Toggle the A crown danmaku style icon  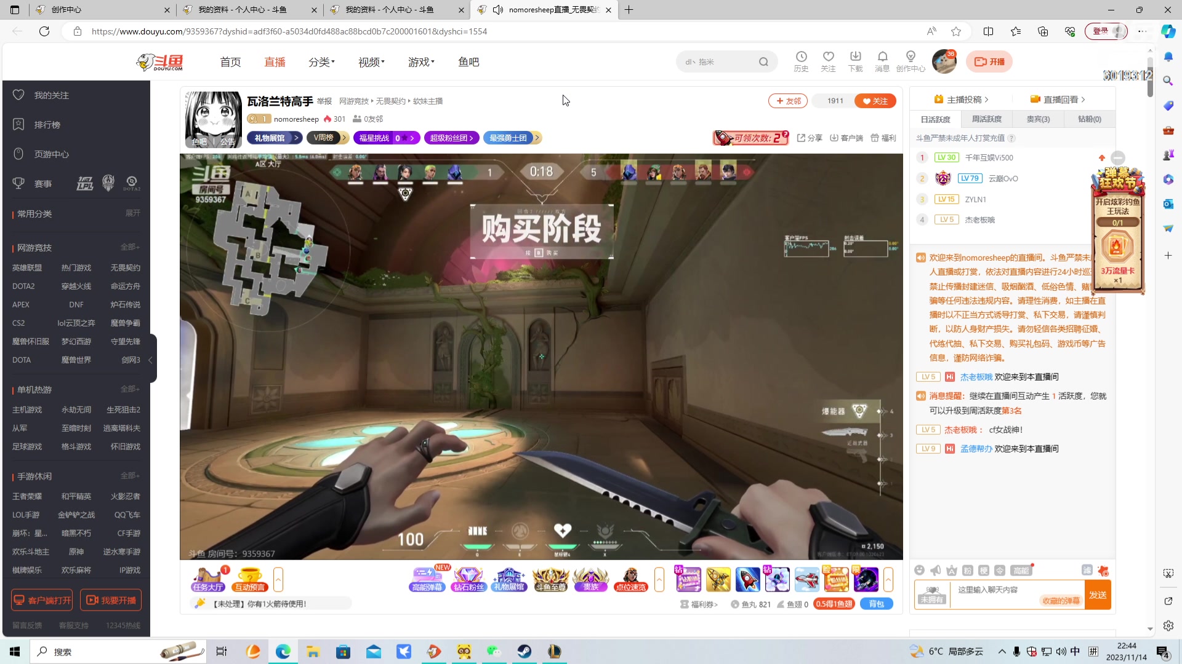[x=952, y=571]
